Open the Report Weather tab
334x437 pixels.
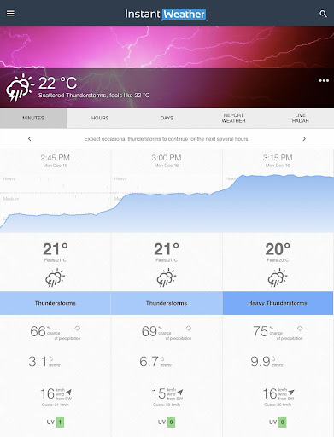tap(233, 118)
